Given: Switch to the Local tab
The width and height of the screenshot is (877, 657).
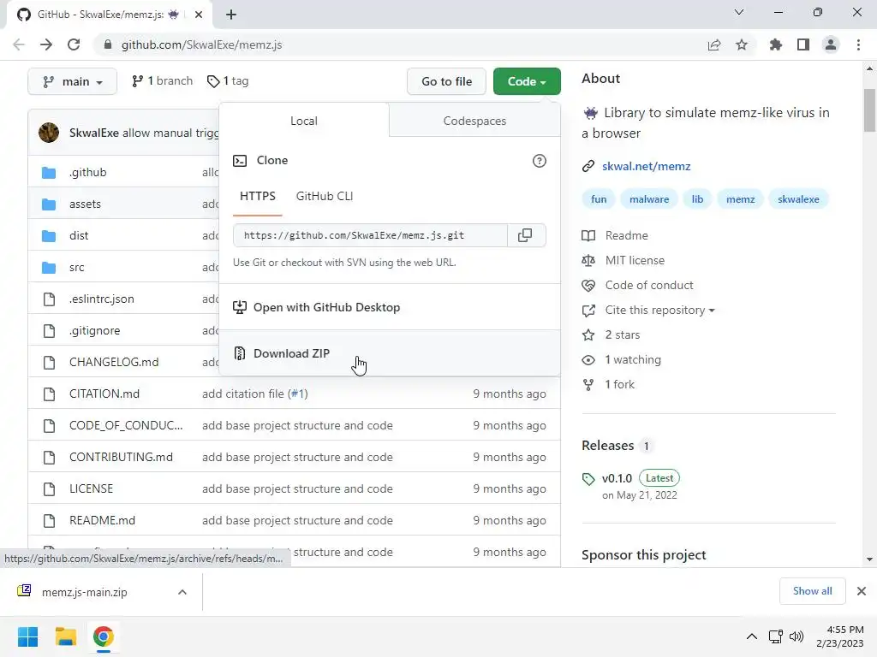Looking at the screenshot, I should (304, 121).
